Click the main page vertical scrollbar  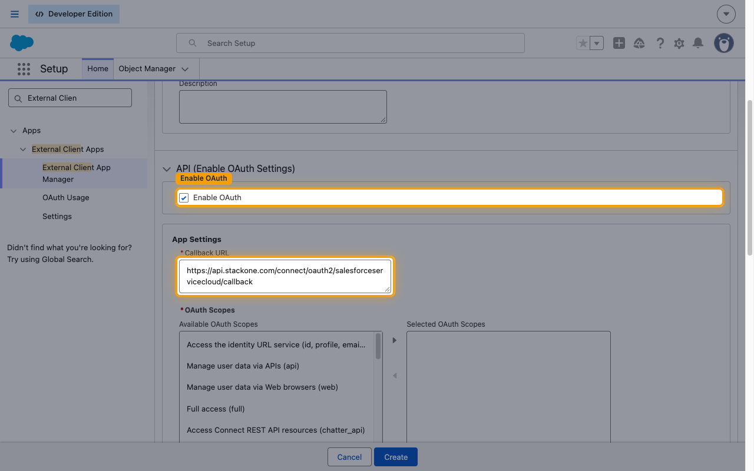750,177
